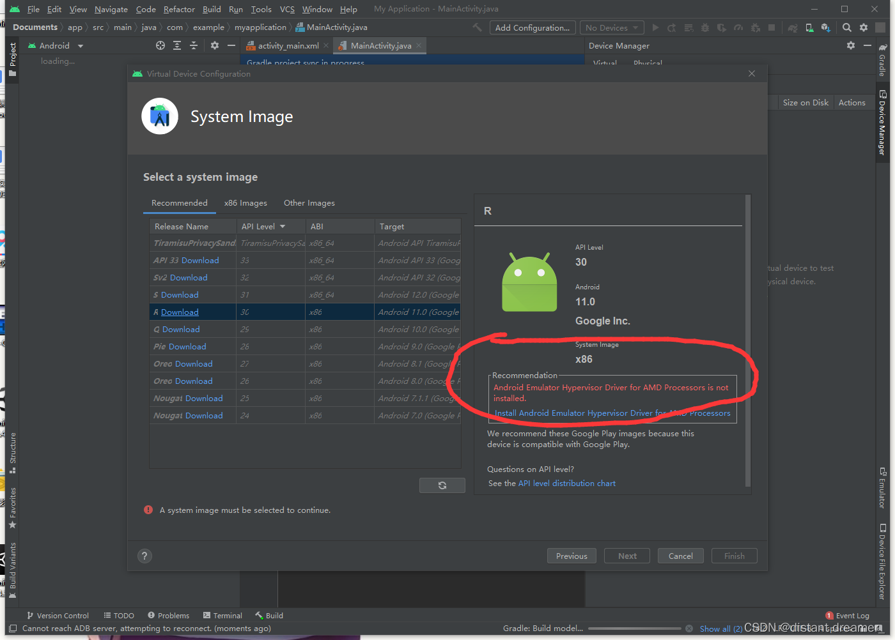
Task: Click the Search Everywhere magnifier icon
Action: tap(847, 27)
